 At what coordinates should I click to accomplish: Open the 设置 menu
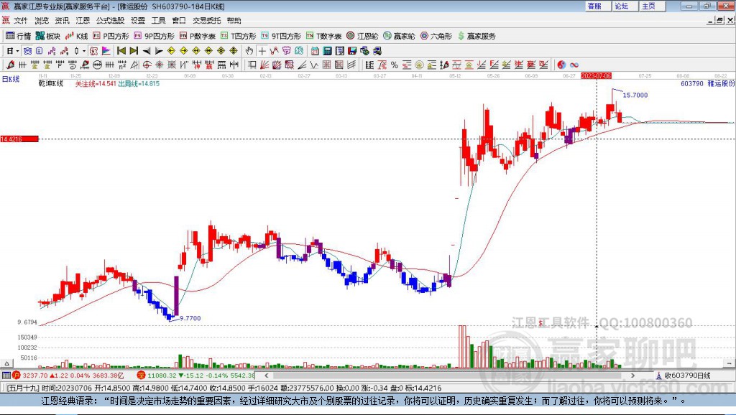[138, 20]
